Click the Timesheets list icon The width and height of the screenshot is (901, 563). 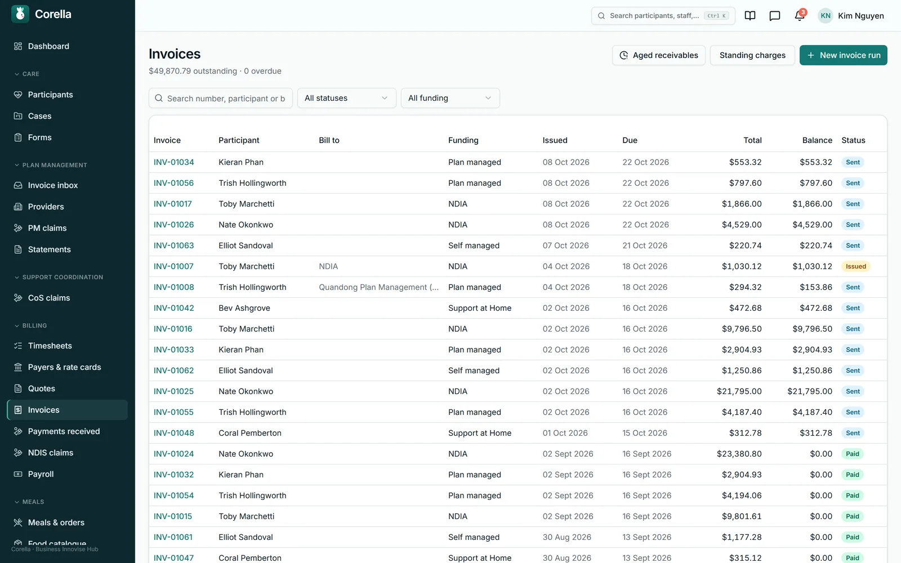(x=18, y=346)
